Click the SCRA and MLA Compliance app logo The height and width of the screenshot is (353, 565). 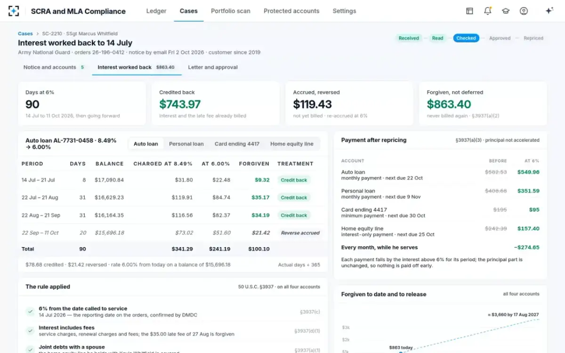point(14,11)
